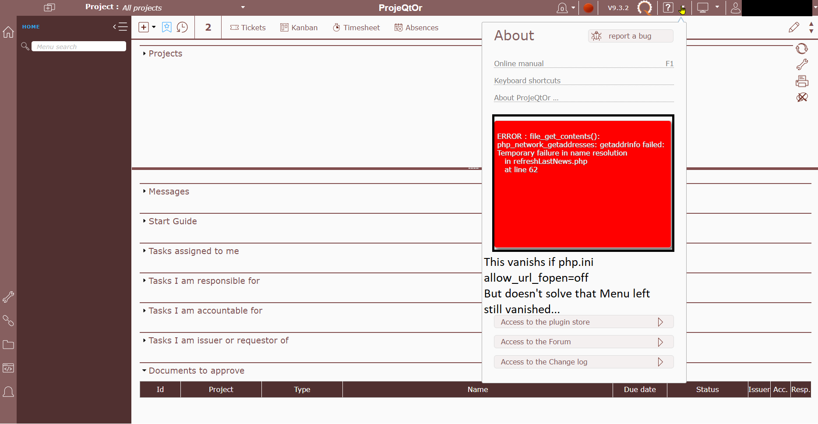
Task: Open the Project selector dropdown
Action: (x=243, y=7)
